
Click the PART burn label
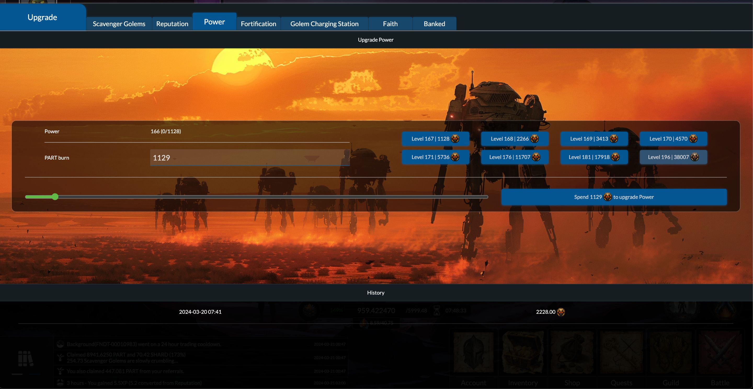point(57,158)
